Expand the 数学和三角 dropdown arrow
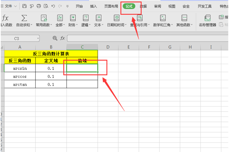 172,25
